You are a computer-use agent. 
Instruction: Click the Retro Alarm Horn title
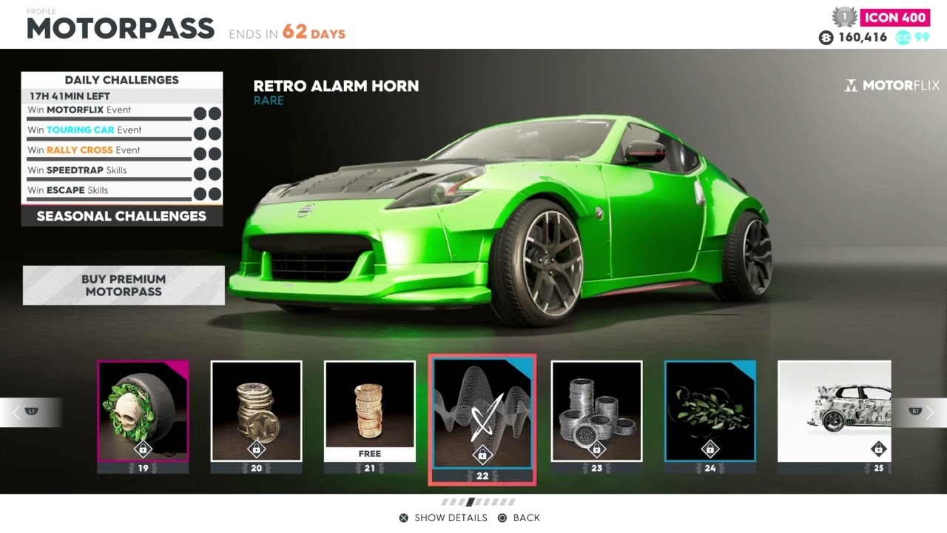coord(336,86)
